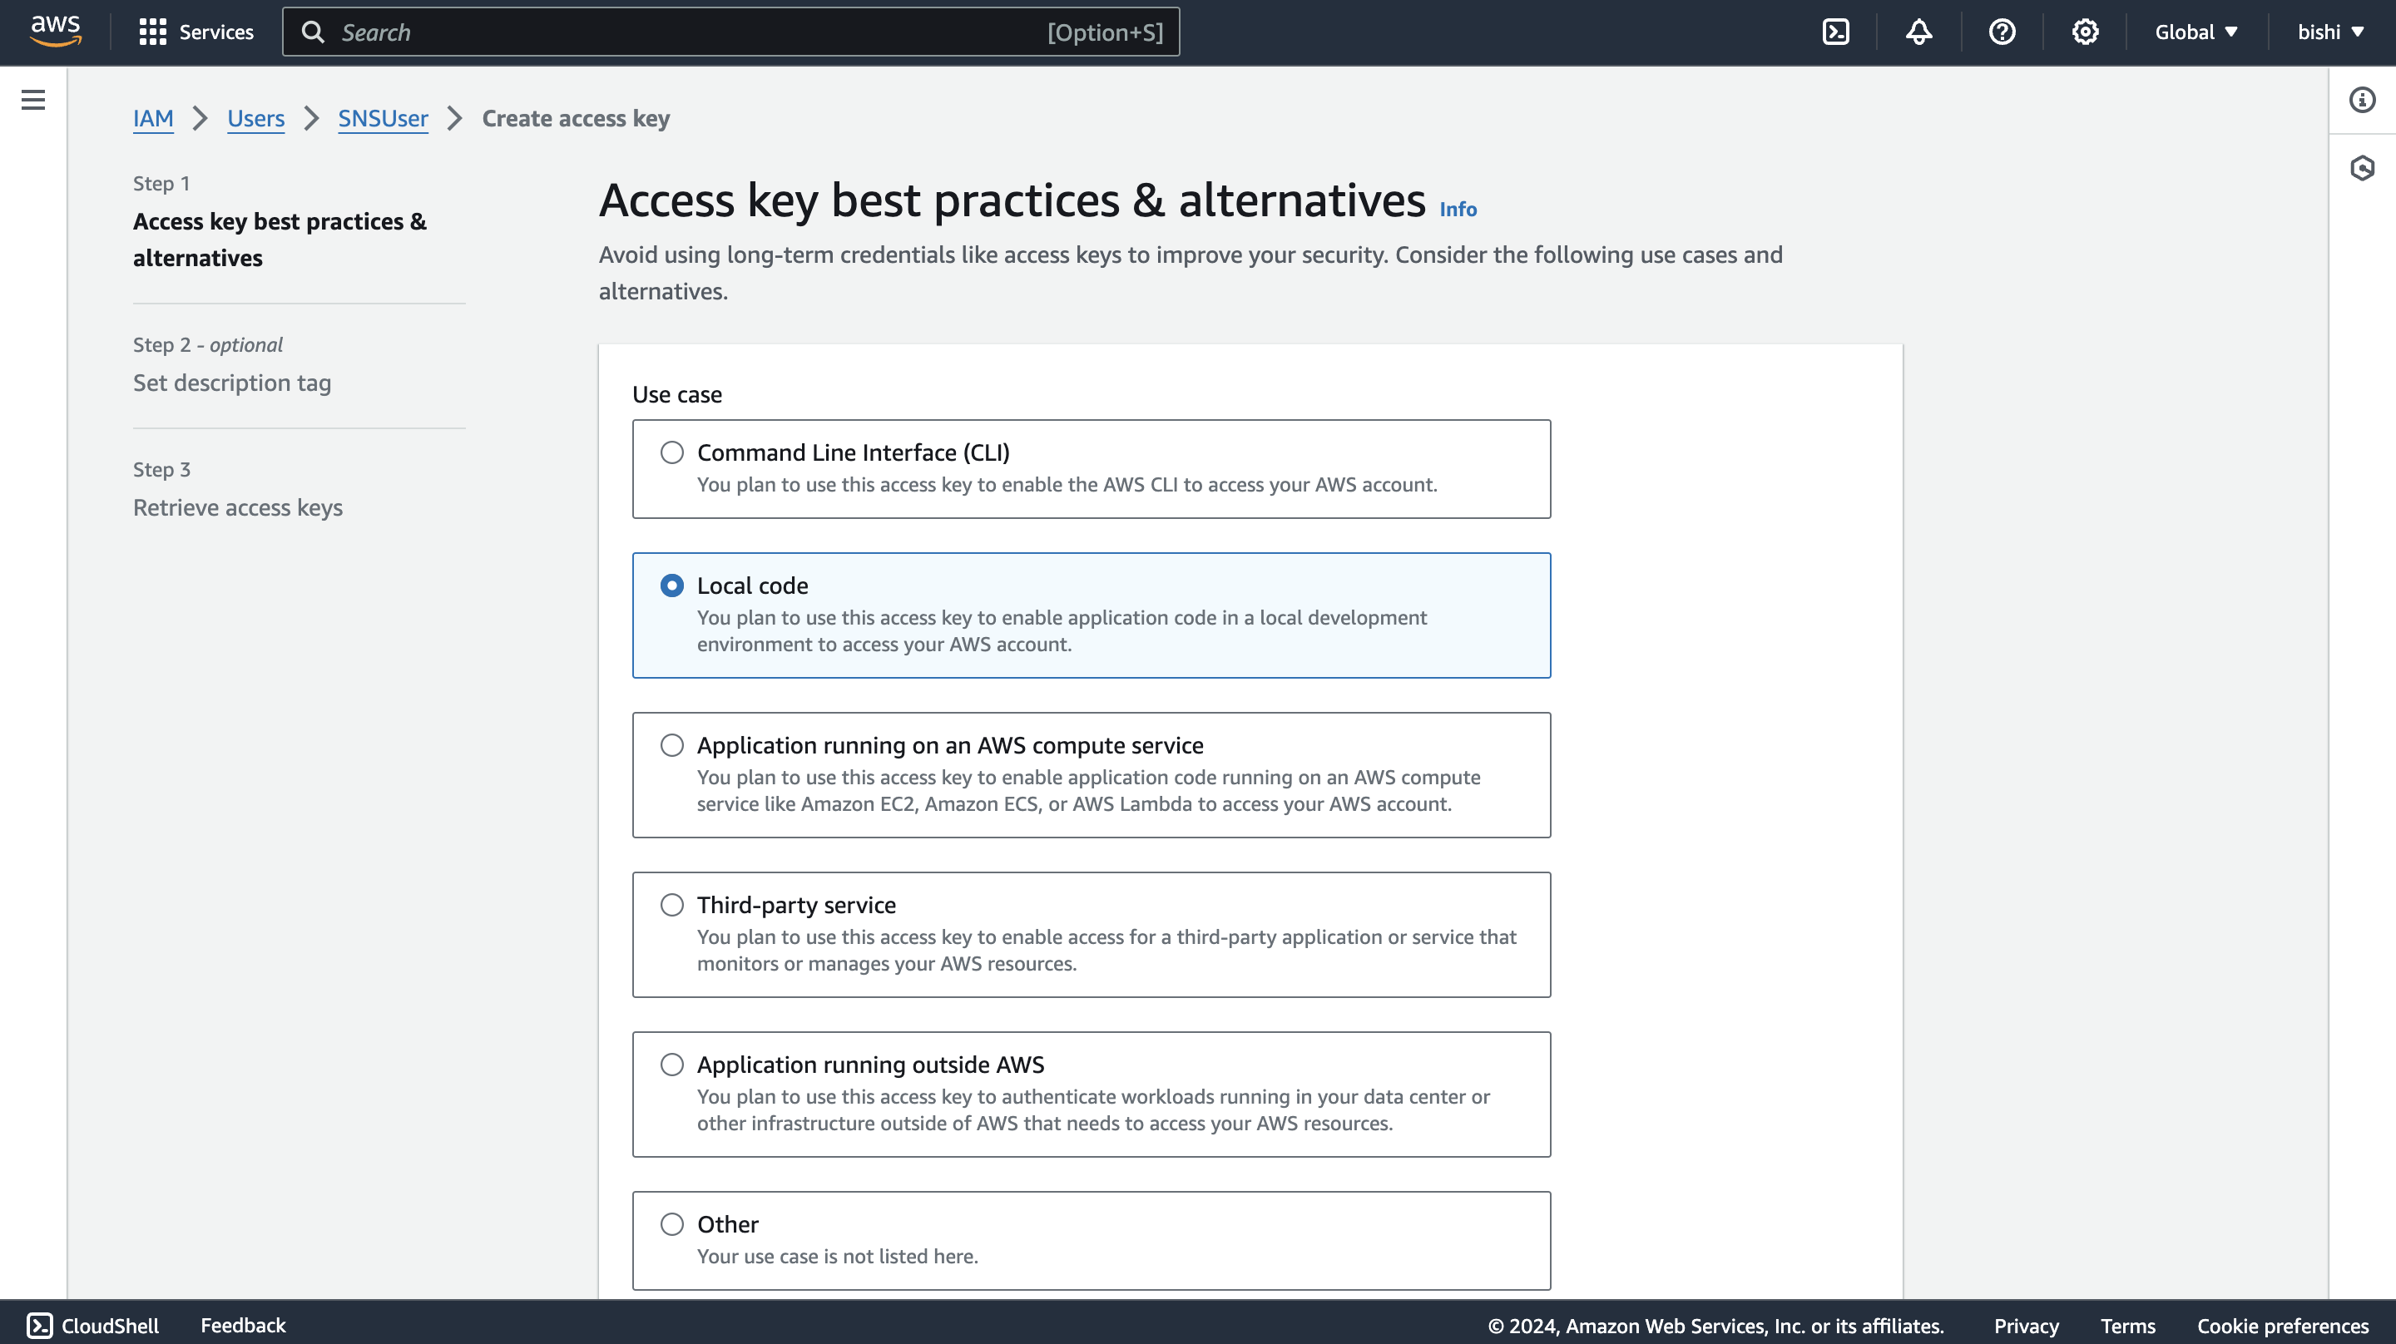
Task: Select Application running outside AWS option
Action: click(x=670, y=1065)
